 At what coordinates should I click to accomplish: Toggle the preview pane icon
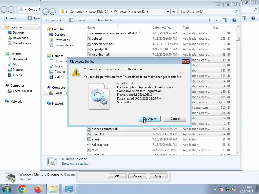coord(225,20)
